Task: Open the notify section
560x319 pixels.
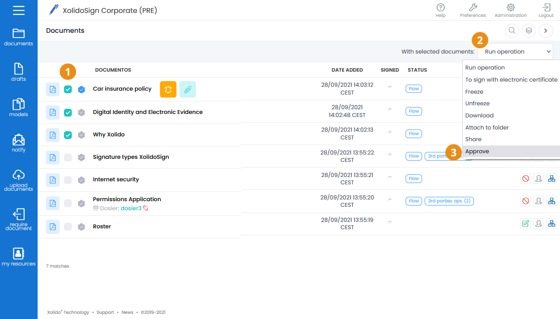Action: pos(19,143)
